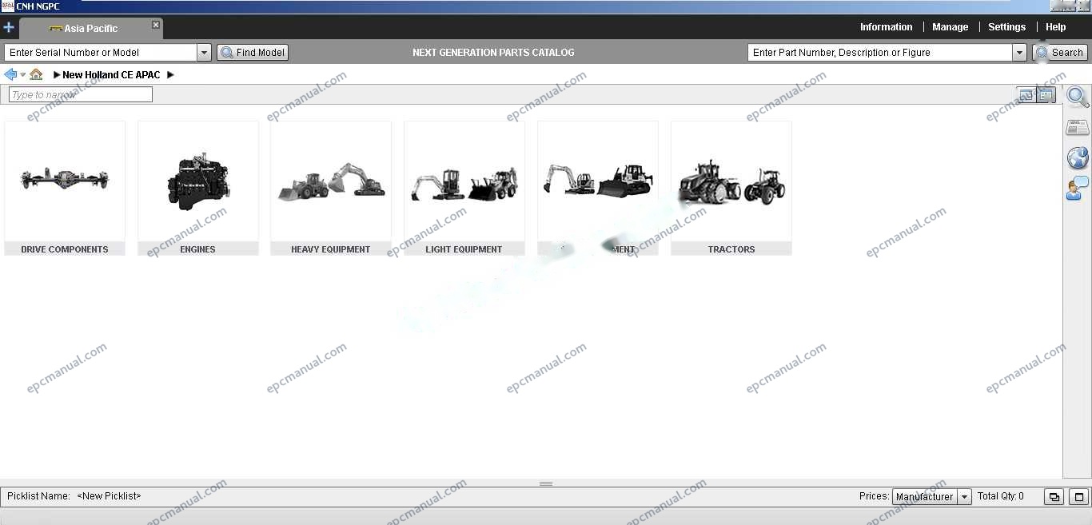Click the restore picklist panel icon
Image resolution: width=1092 pixels, height=525 pixels.
(x=1054, y=497)
